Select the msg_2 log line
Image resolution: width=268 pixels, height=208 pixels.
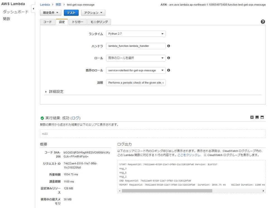tap(123, 177)
